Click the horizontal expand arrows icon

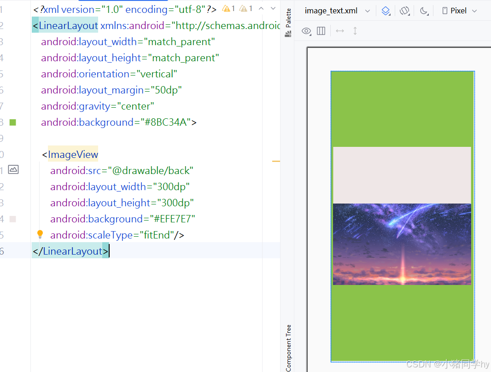(x=340, y=31)
